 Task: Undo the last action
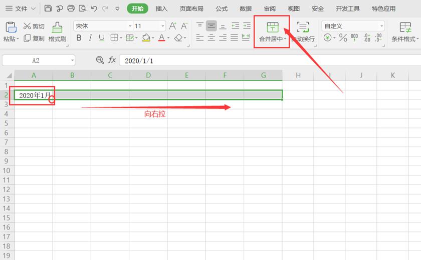[x=94, y=8]
